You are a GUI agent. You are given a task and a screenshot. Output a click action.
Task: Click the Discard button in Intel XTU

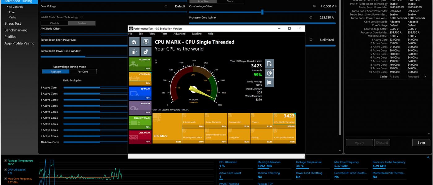(382, 142)
